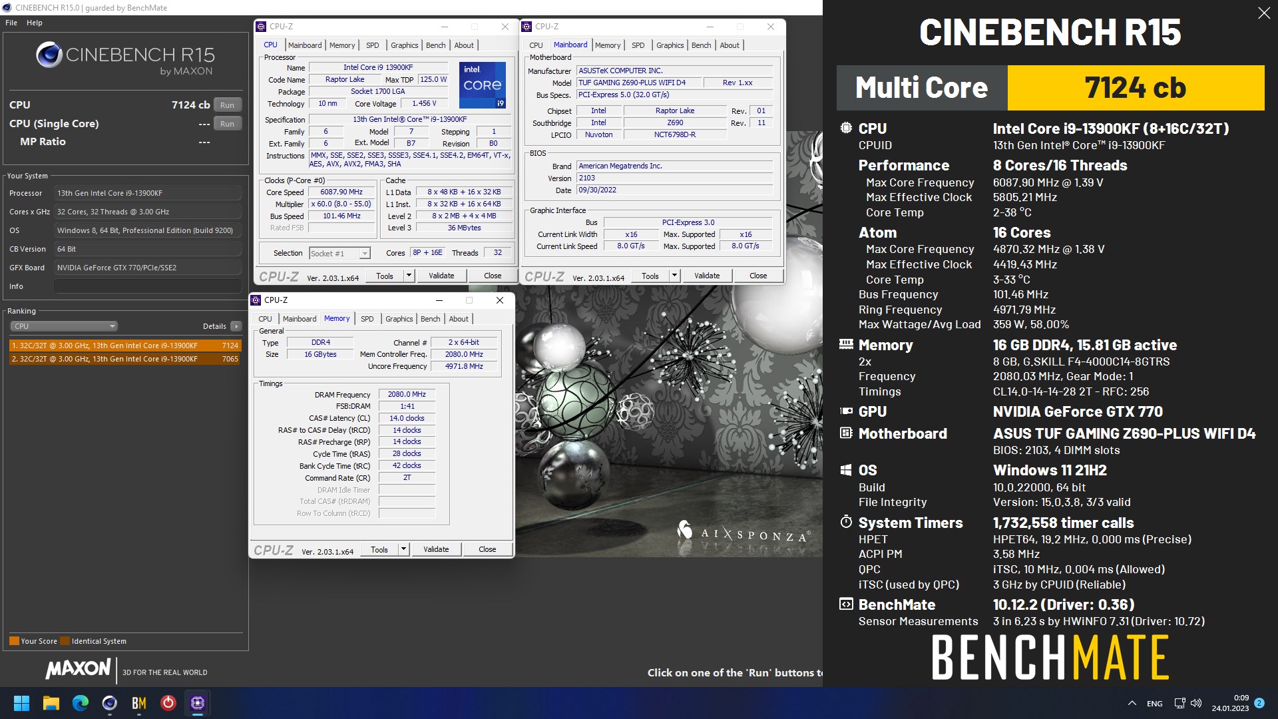Viewport: 1278px width, 719px height.
Task: Click the ENG language indicator
Action: (x=1155, y=704)
